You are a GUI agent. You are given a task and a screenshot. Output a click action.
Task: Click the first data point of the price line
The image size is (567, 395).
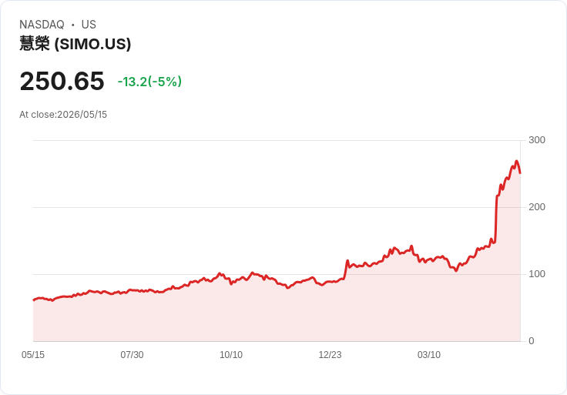[x=34, y=300]
